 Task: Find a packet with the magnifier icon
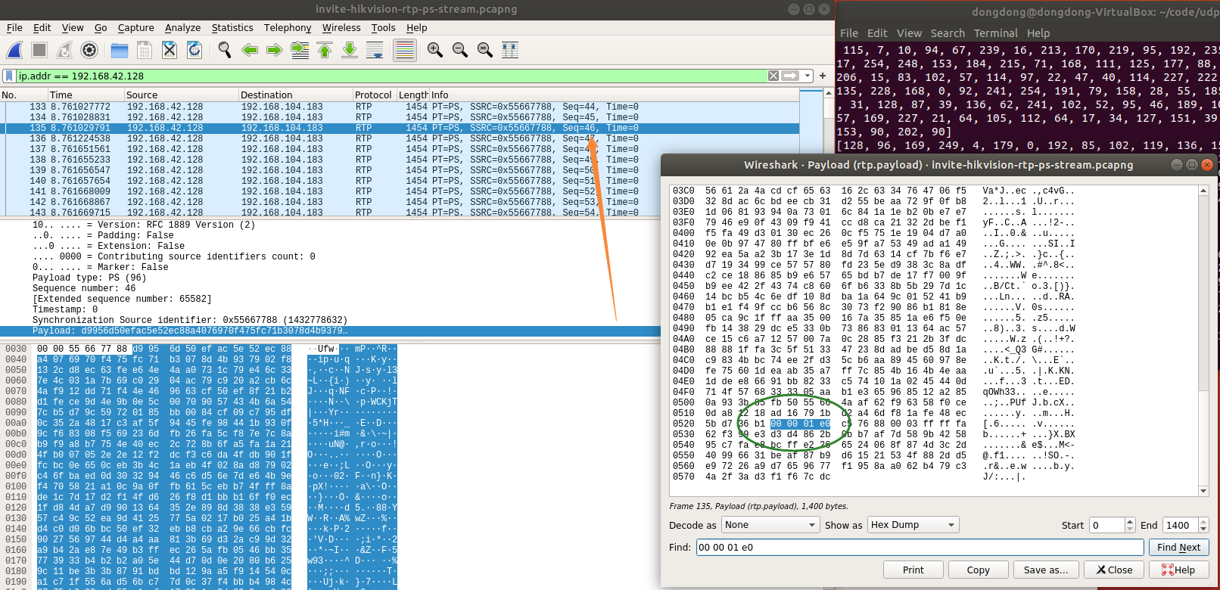click(x=225, y=50)
